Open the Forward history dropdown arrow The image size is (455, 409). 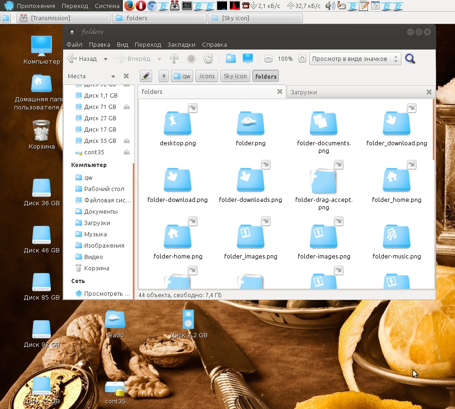click(x=159, y=59)
